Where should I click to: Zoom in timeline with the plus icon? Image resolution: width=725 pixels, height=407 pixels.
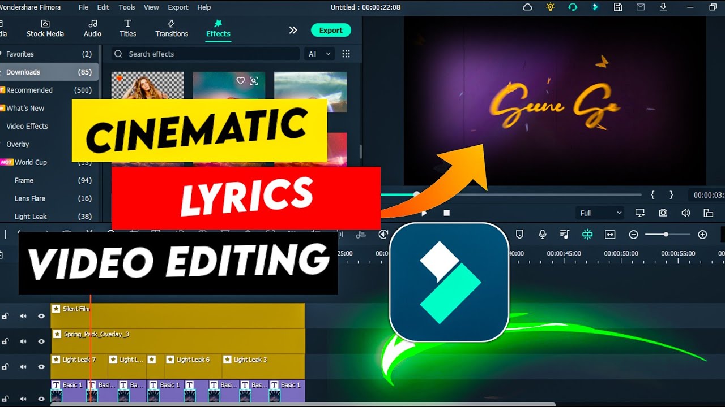702,235
